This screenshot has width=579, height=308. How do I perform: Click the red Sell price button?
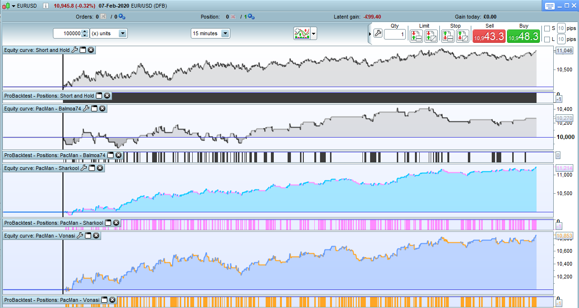(489, 36)
